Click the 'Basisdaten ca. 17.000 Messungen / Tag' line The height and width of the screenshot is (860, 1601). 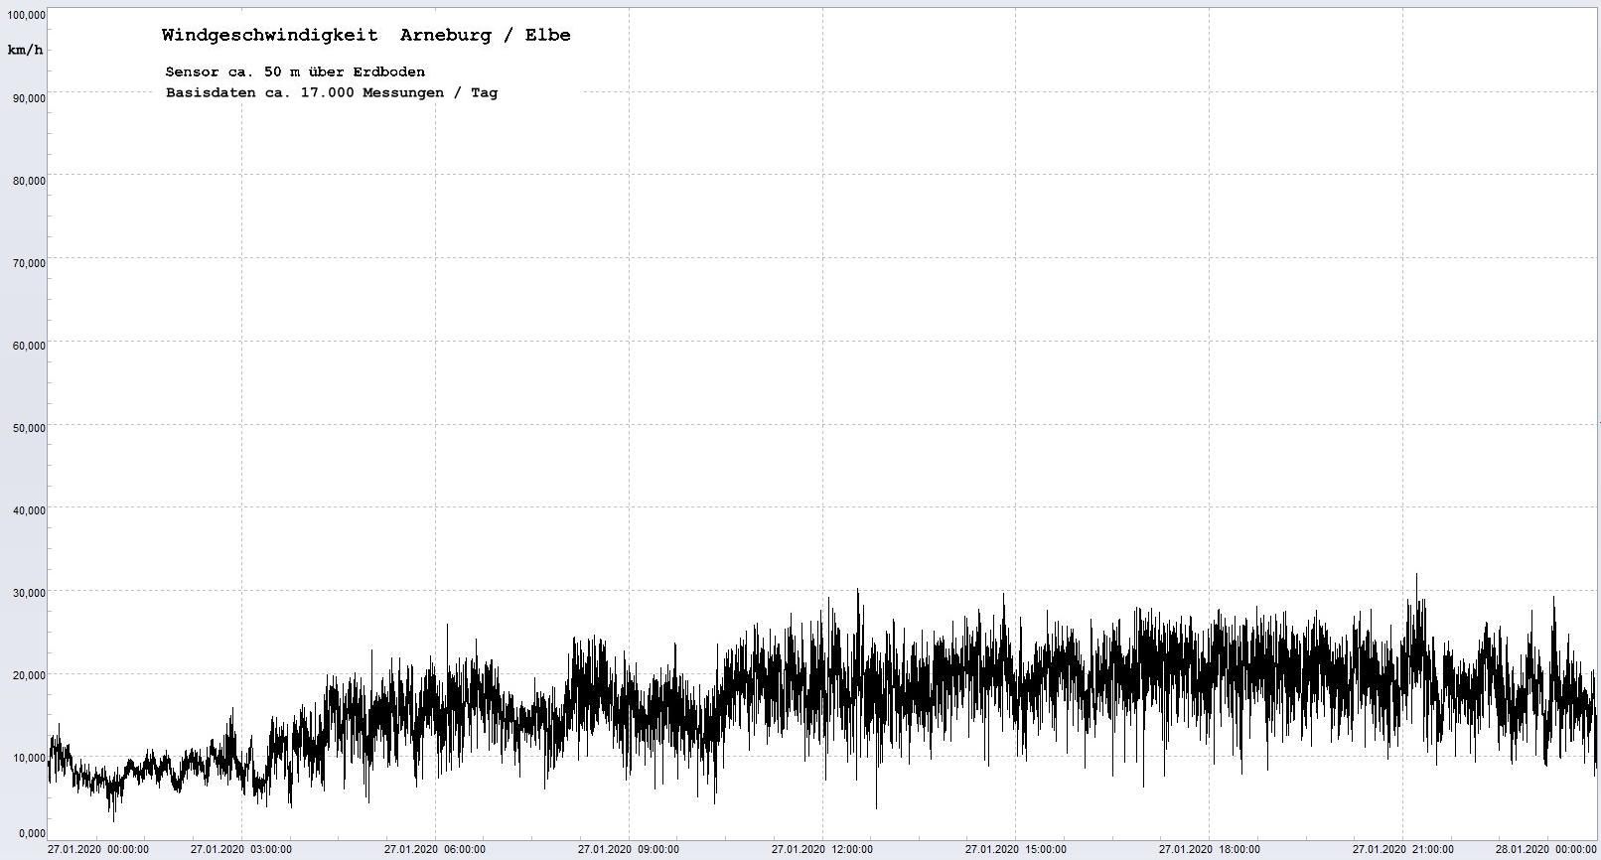(332, 92)
